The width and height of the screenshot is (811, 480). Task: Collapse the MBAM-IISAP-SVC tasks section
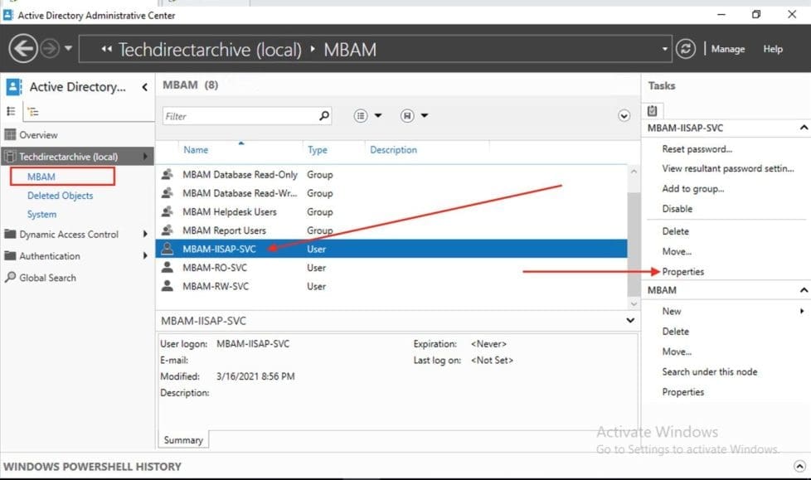(802, 128)
